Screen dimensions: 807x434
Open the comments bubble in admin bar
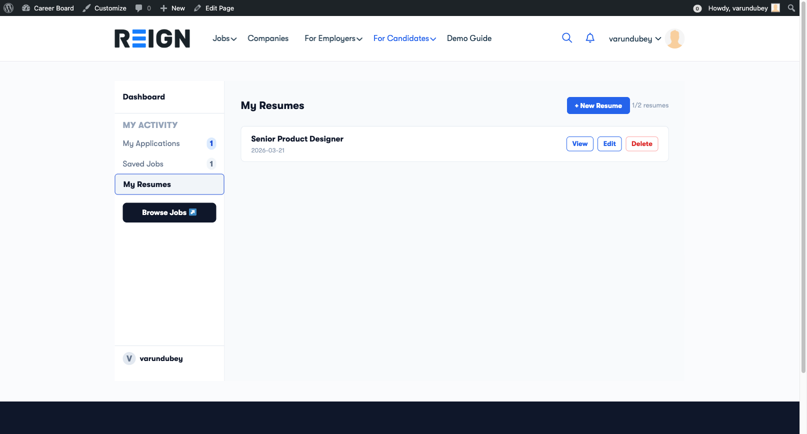143,8
